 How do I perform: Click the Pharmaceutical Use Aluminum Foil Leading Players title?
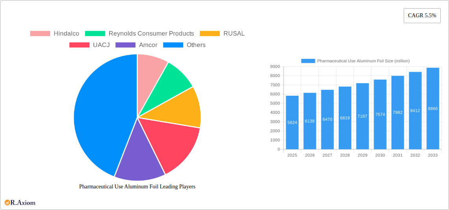pyautogui.click(x=137, y=187)
